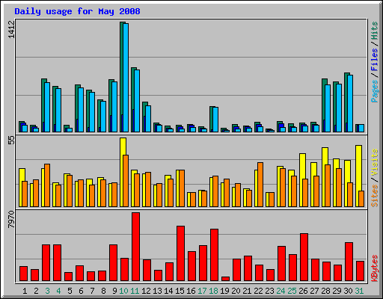
Task: Click the 55 axis value label
Action: [11, 141]
